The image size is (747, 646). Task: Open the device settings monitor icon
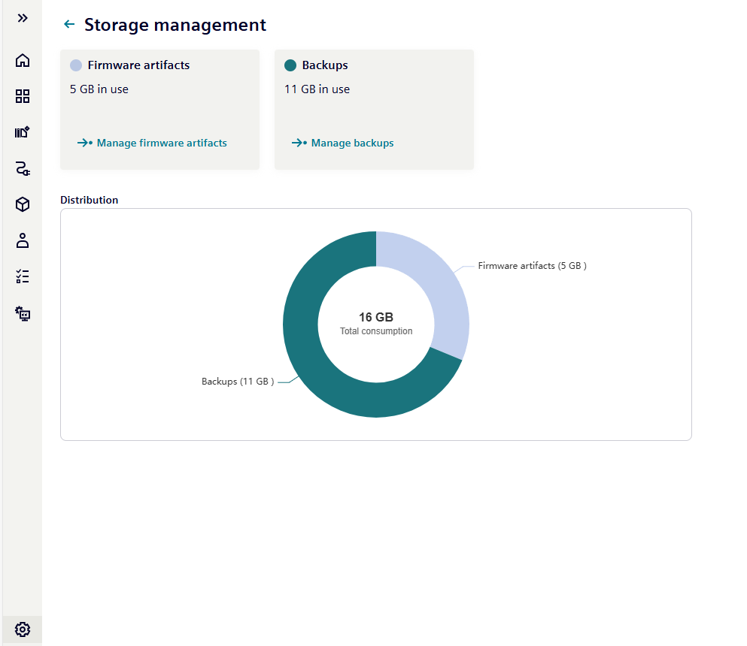(23, 312)
